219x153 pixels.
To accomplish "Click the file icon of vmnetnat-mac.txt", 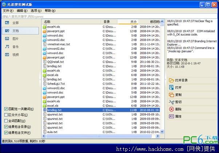I will coord(44,44).
